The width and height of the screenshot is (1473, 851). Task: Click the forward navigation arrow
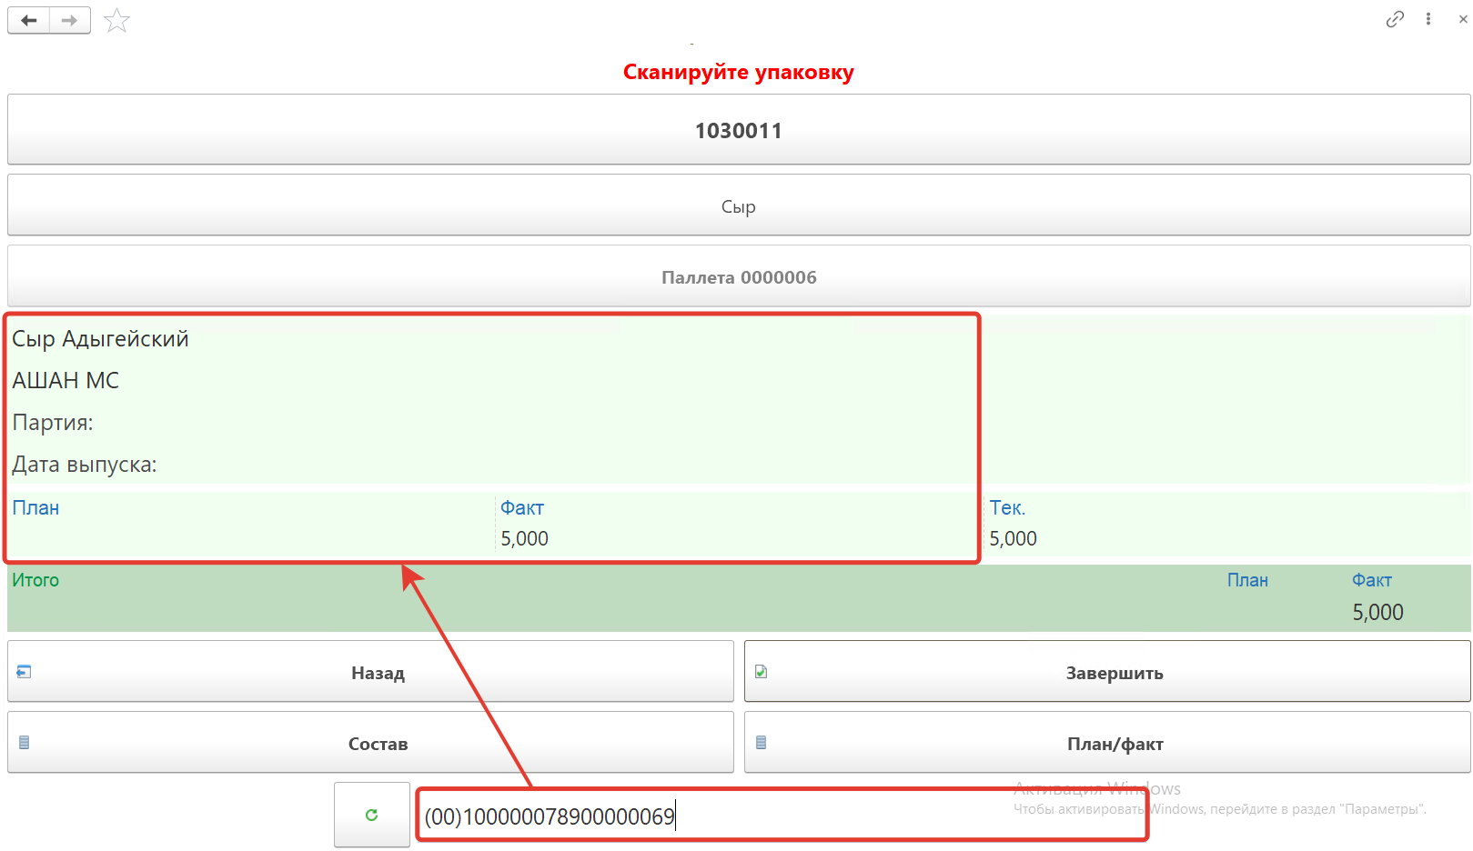(70, 20)
